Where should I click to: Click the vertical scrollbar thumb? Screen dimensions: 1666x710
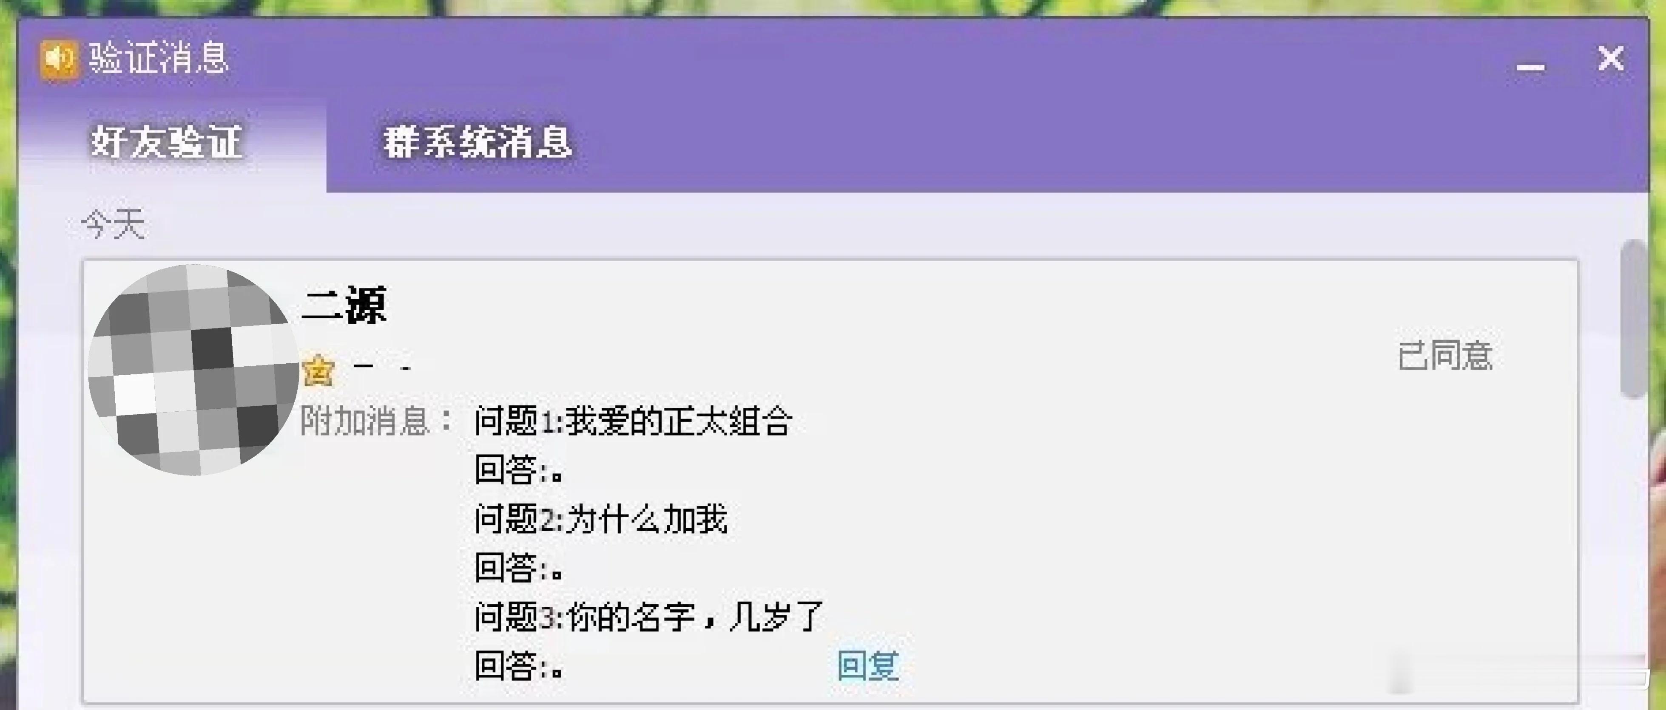(x=1634, y=319)
